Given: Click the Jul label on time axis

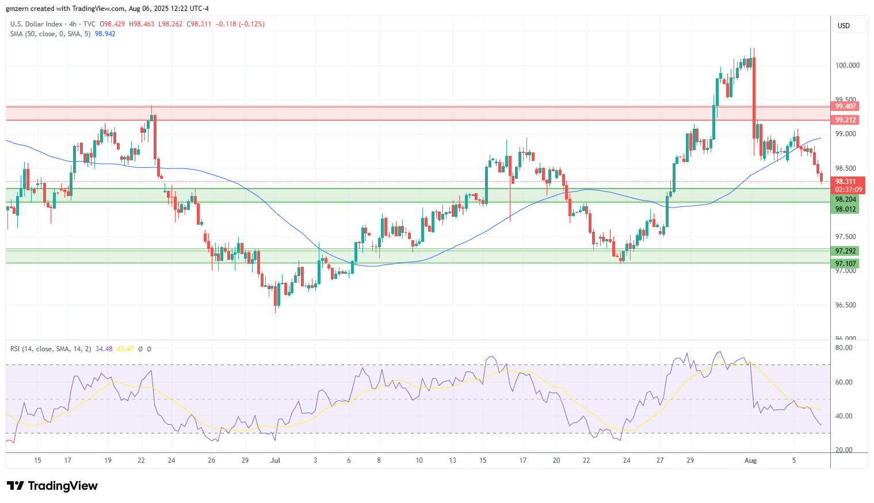Looking at the screenshot, I should (275, 460).
